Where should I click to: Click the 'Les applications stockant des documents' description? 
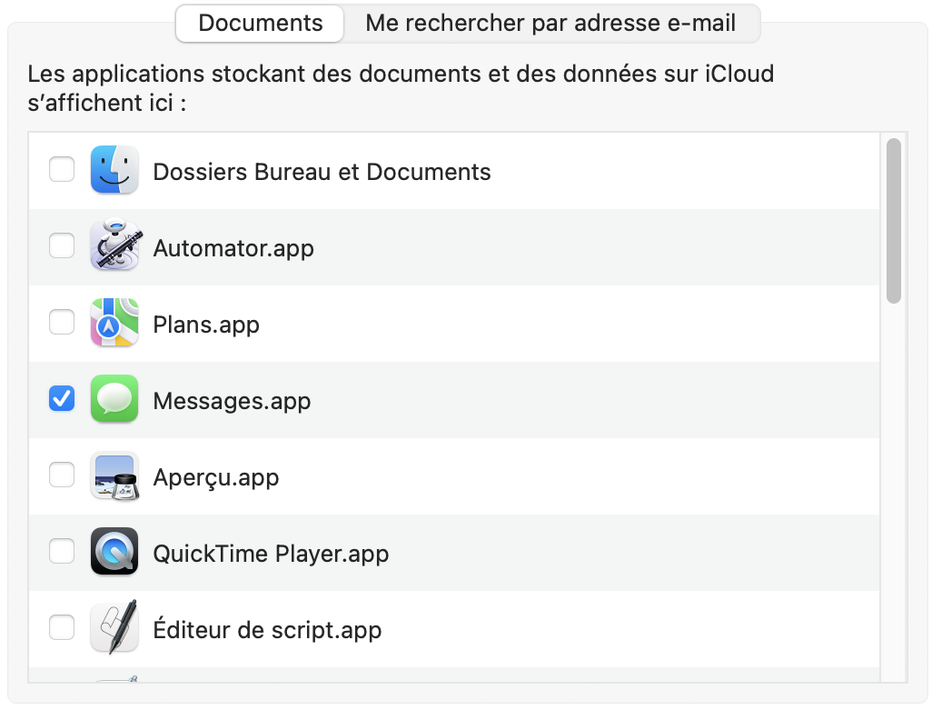[x=401, y=88]
